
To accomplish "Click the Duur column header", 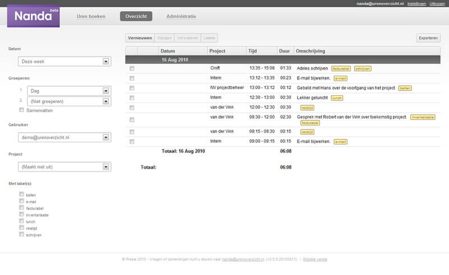I will [286, 51].
